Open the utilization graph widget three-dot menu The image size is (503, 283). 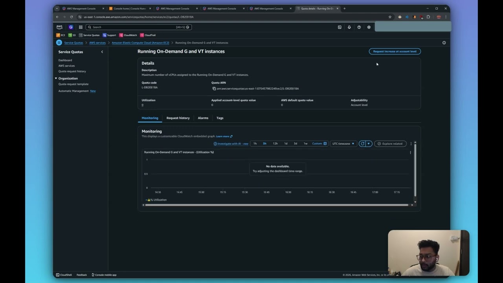[410, 153]
